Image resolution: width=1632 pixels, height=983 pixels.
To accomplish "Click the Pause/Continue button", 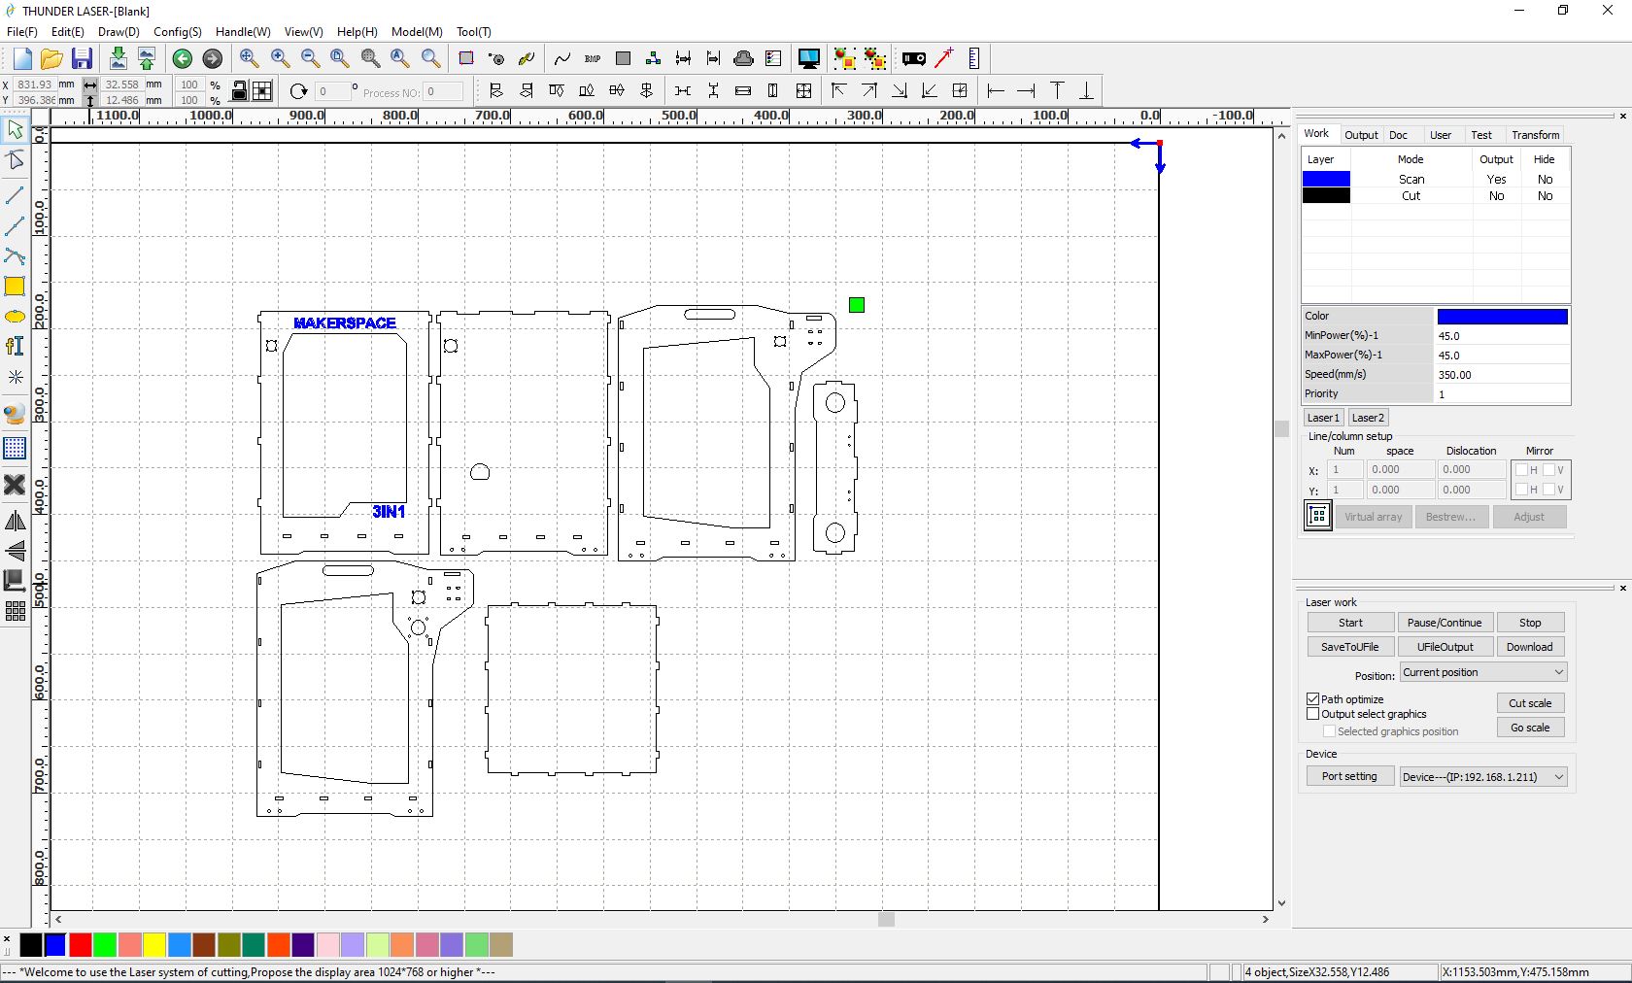I will point(1445,623).
